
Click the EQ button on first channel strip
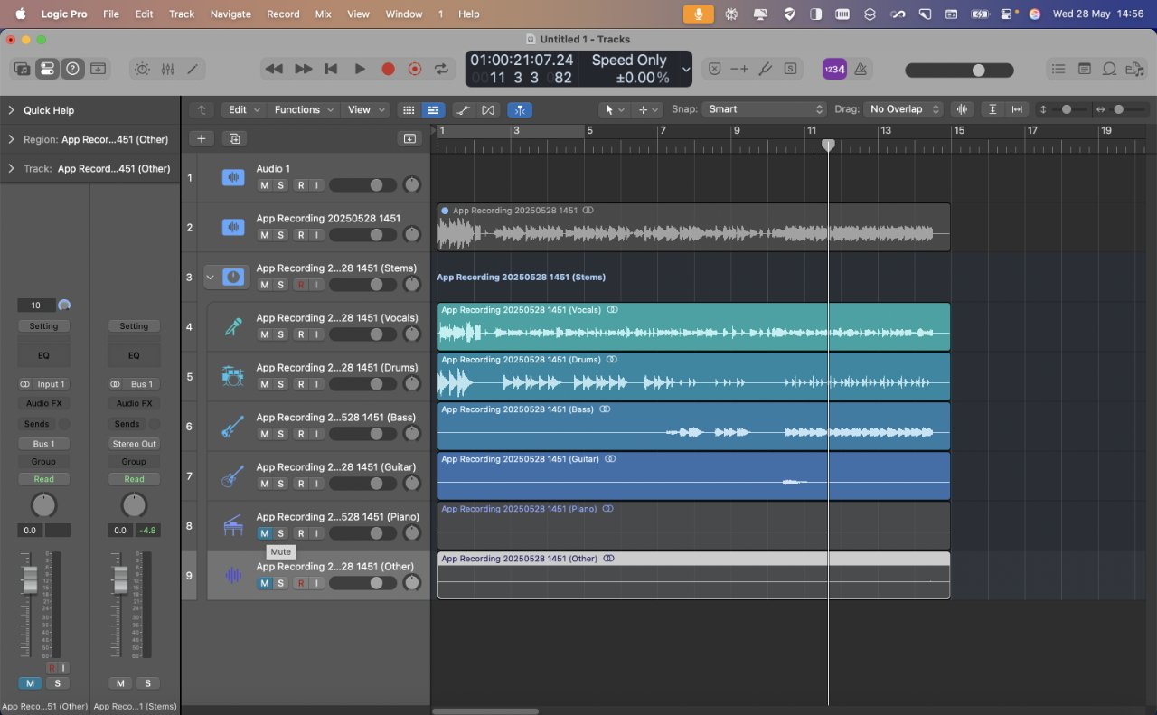pos(43,355)
